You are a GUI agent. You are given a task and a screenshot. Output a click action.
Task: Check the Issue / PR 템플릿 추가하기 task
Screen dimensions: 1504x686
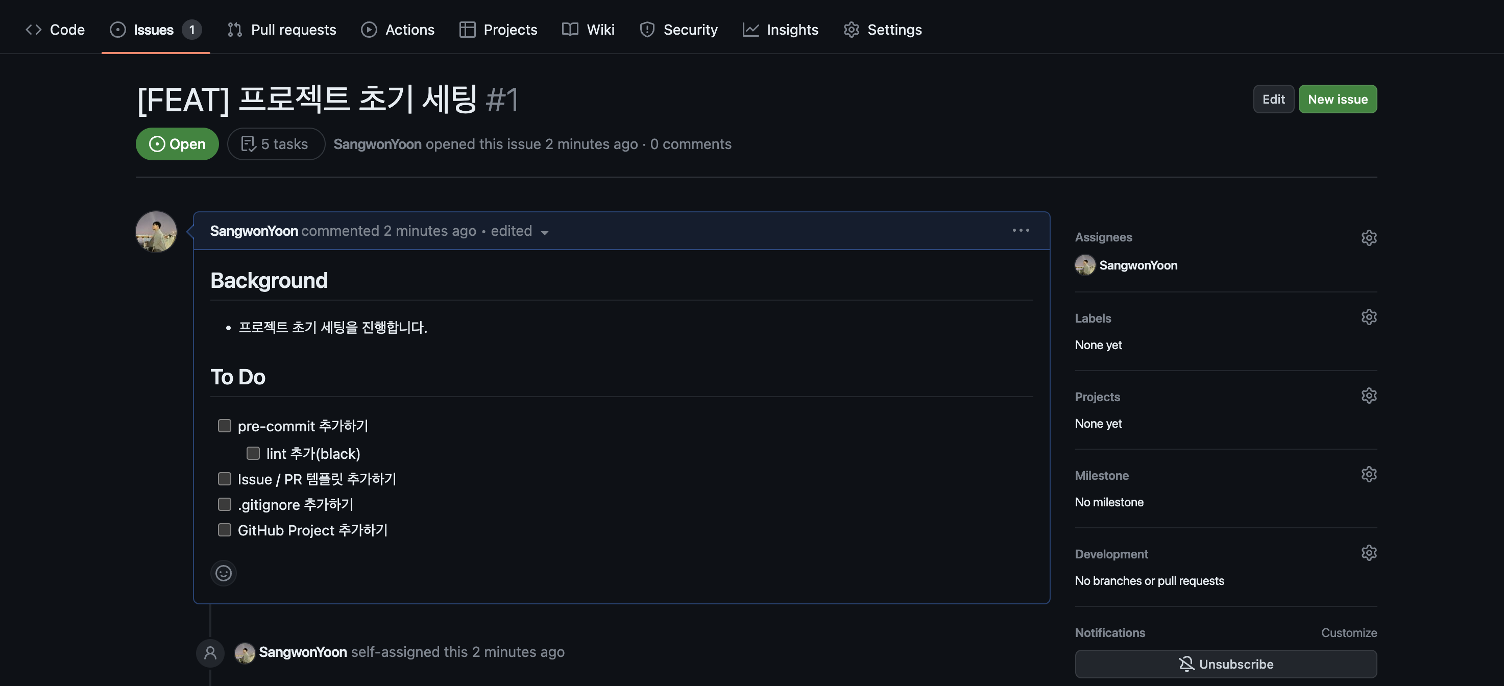[x=224, y=478]
